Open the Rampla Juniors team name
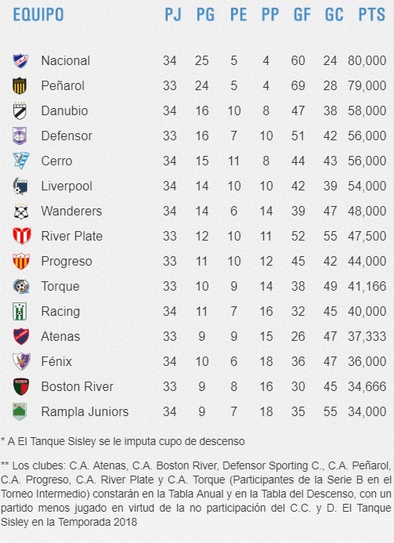The height and width of the screenshot is (543, 394). 85,411
